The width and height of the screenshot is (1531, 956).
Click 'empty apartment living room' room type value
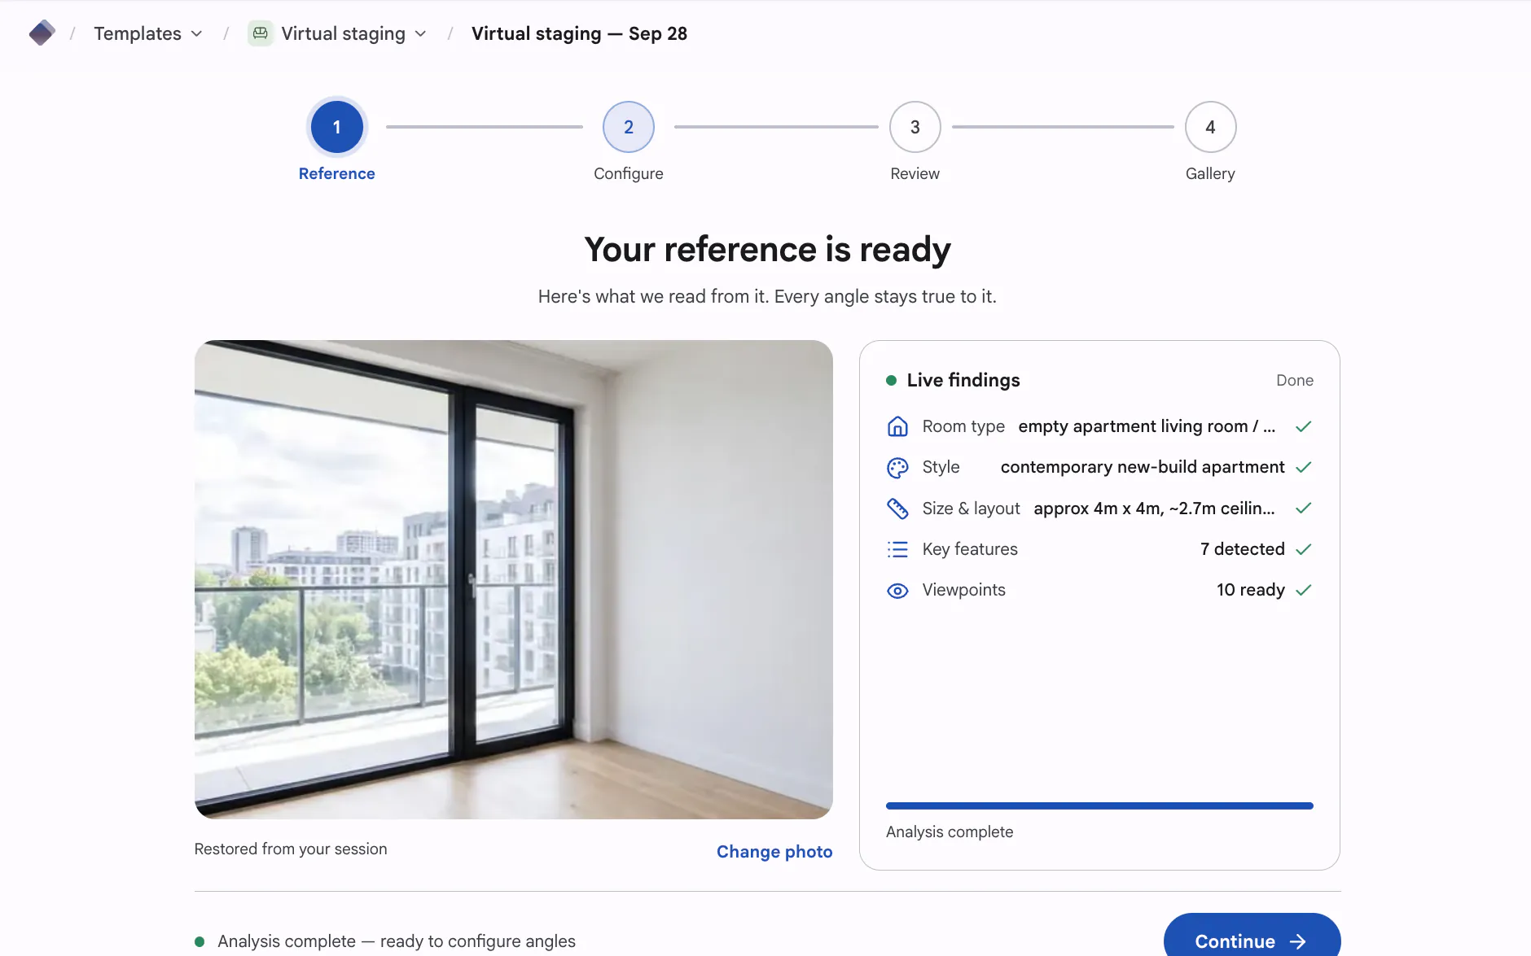pyautogui.click(x=1147, y=426)
